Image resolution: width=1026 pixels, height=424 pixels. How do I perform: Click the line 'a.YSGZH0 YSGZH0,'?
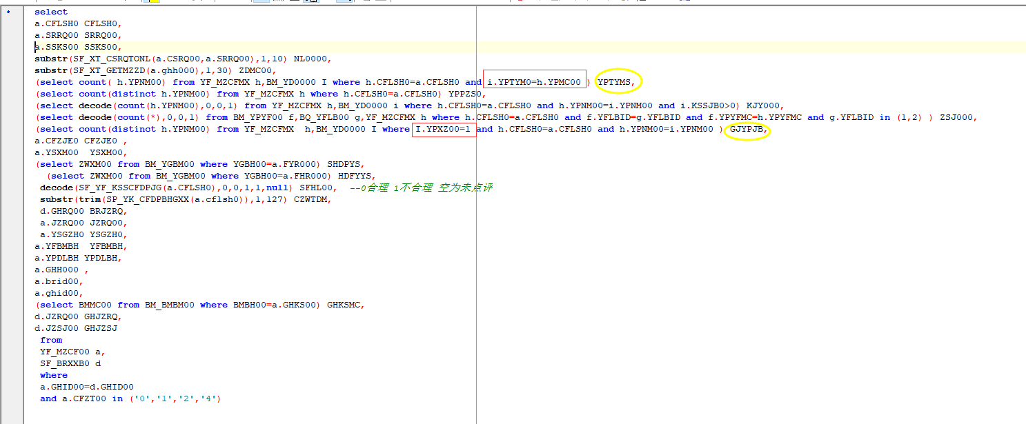tap(83, 234)
